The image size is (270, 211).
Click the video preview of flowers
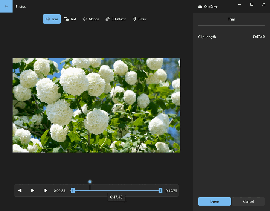point(96,105)
